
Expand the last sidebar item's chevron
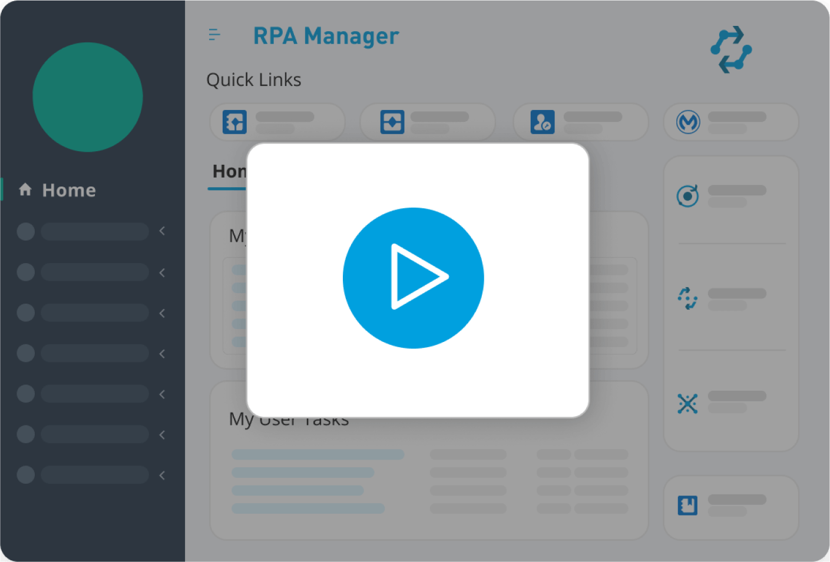point(162,475)
